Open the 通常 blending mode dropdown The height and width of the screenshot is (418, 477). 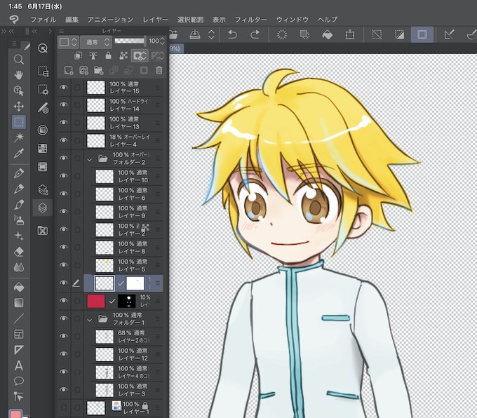point(96,42)
